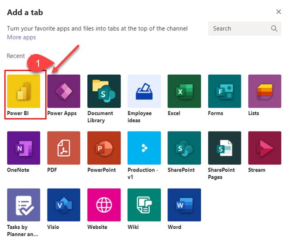Screen dimensions: 288x242
Task: Focus the Search apps field
Action: (245, 28)
